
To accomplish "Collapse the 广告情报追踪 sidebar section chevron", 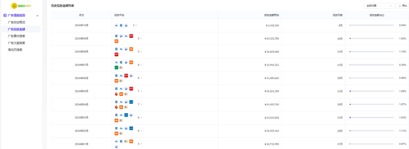I will tap(37, 16).
